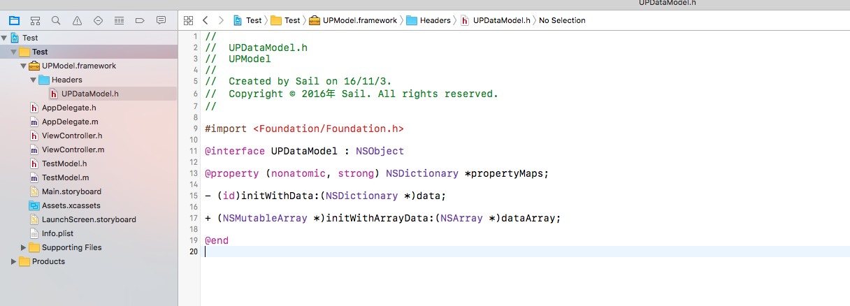Expand the Supporting Files group

point(23,247)
